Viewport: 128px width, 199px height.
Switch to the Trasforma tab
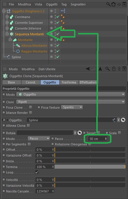click(69, 82)
